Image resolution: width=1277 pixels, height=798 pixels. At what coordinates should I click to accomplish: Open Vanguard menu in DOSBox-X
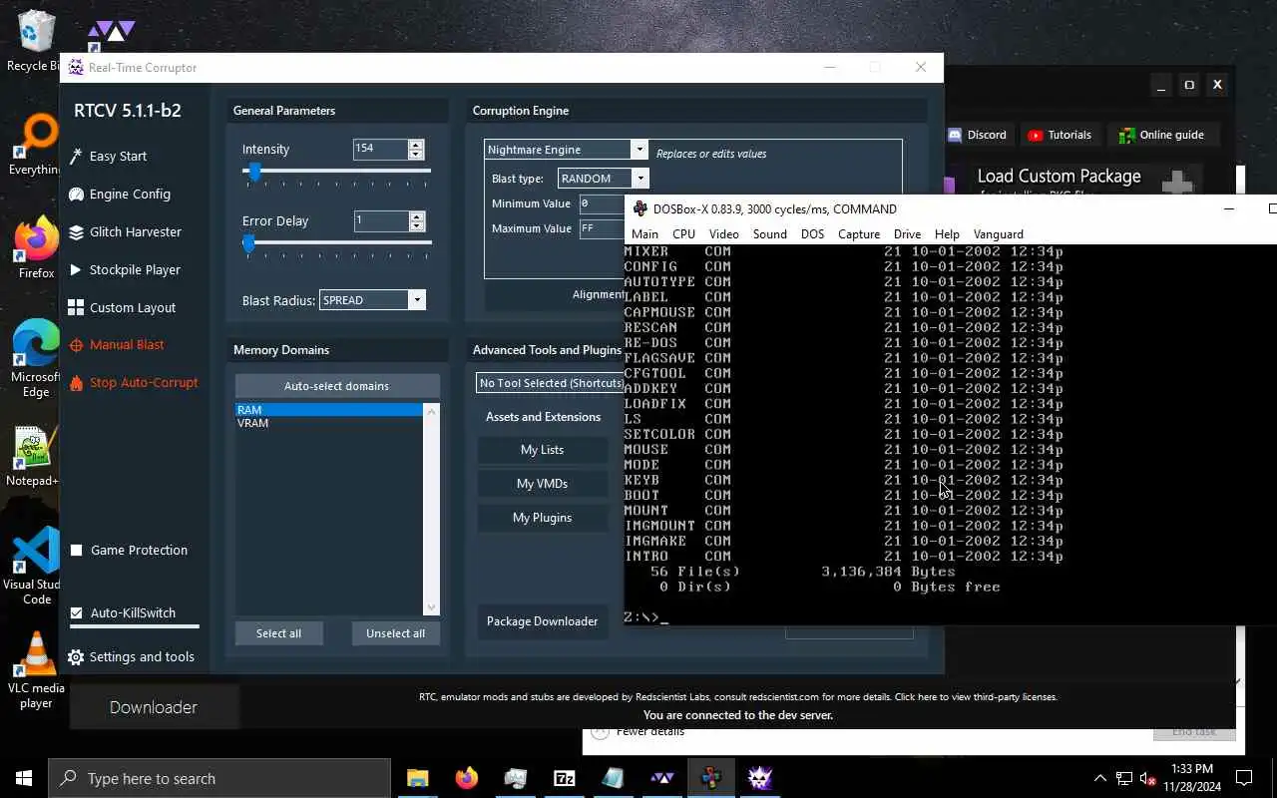998,234
